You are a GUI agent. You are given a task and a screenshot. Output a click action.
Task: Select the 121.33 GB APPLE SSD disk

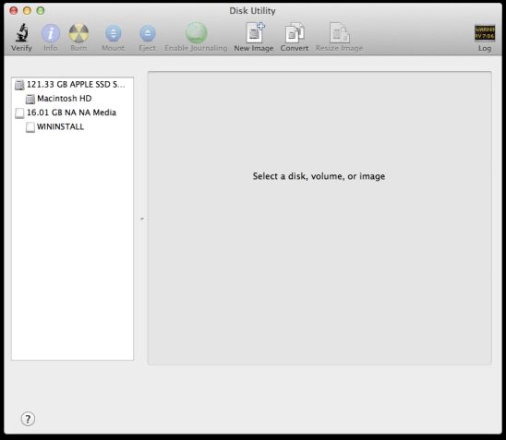72,85
